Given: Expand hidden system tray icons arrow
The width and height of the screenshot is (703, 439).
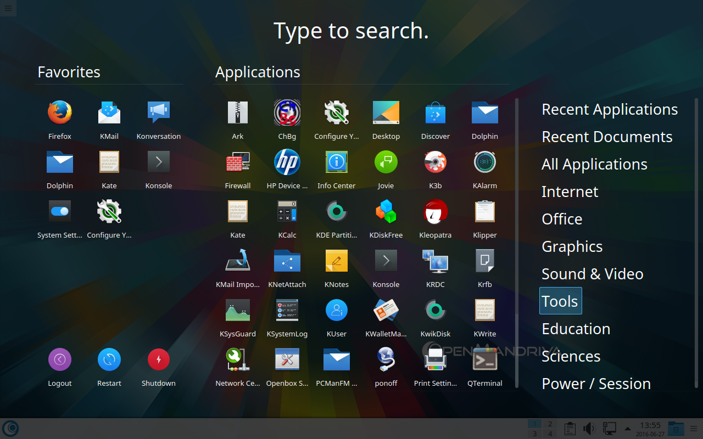Looking at the screenshot, I should [628, 429].
